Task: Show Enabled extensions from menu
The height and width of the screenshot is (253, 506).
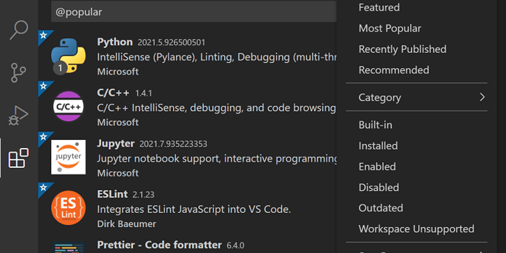Action: (377, 166)
